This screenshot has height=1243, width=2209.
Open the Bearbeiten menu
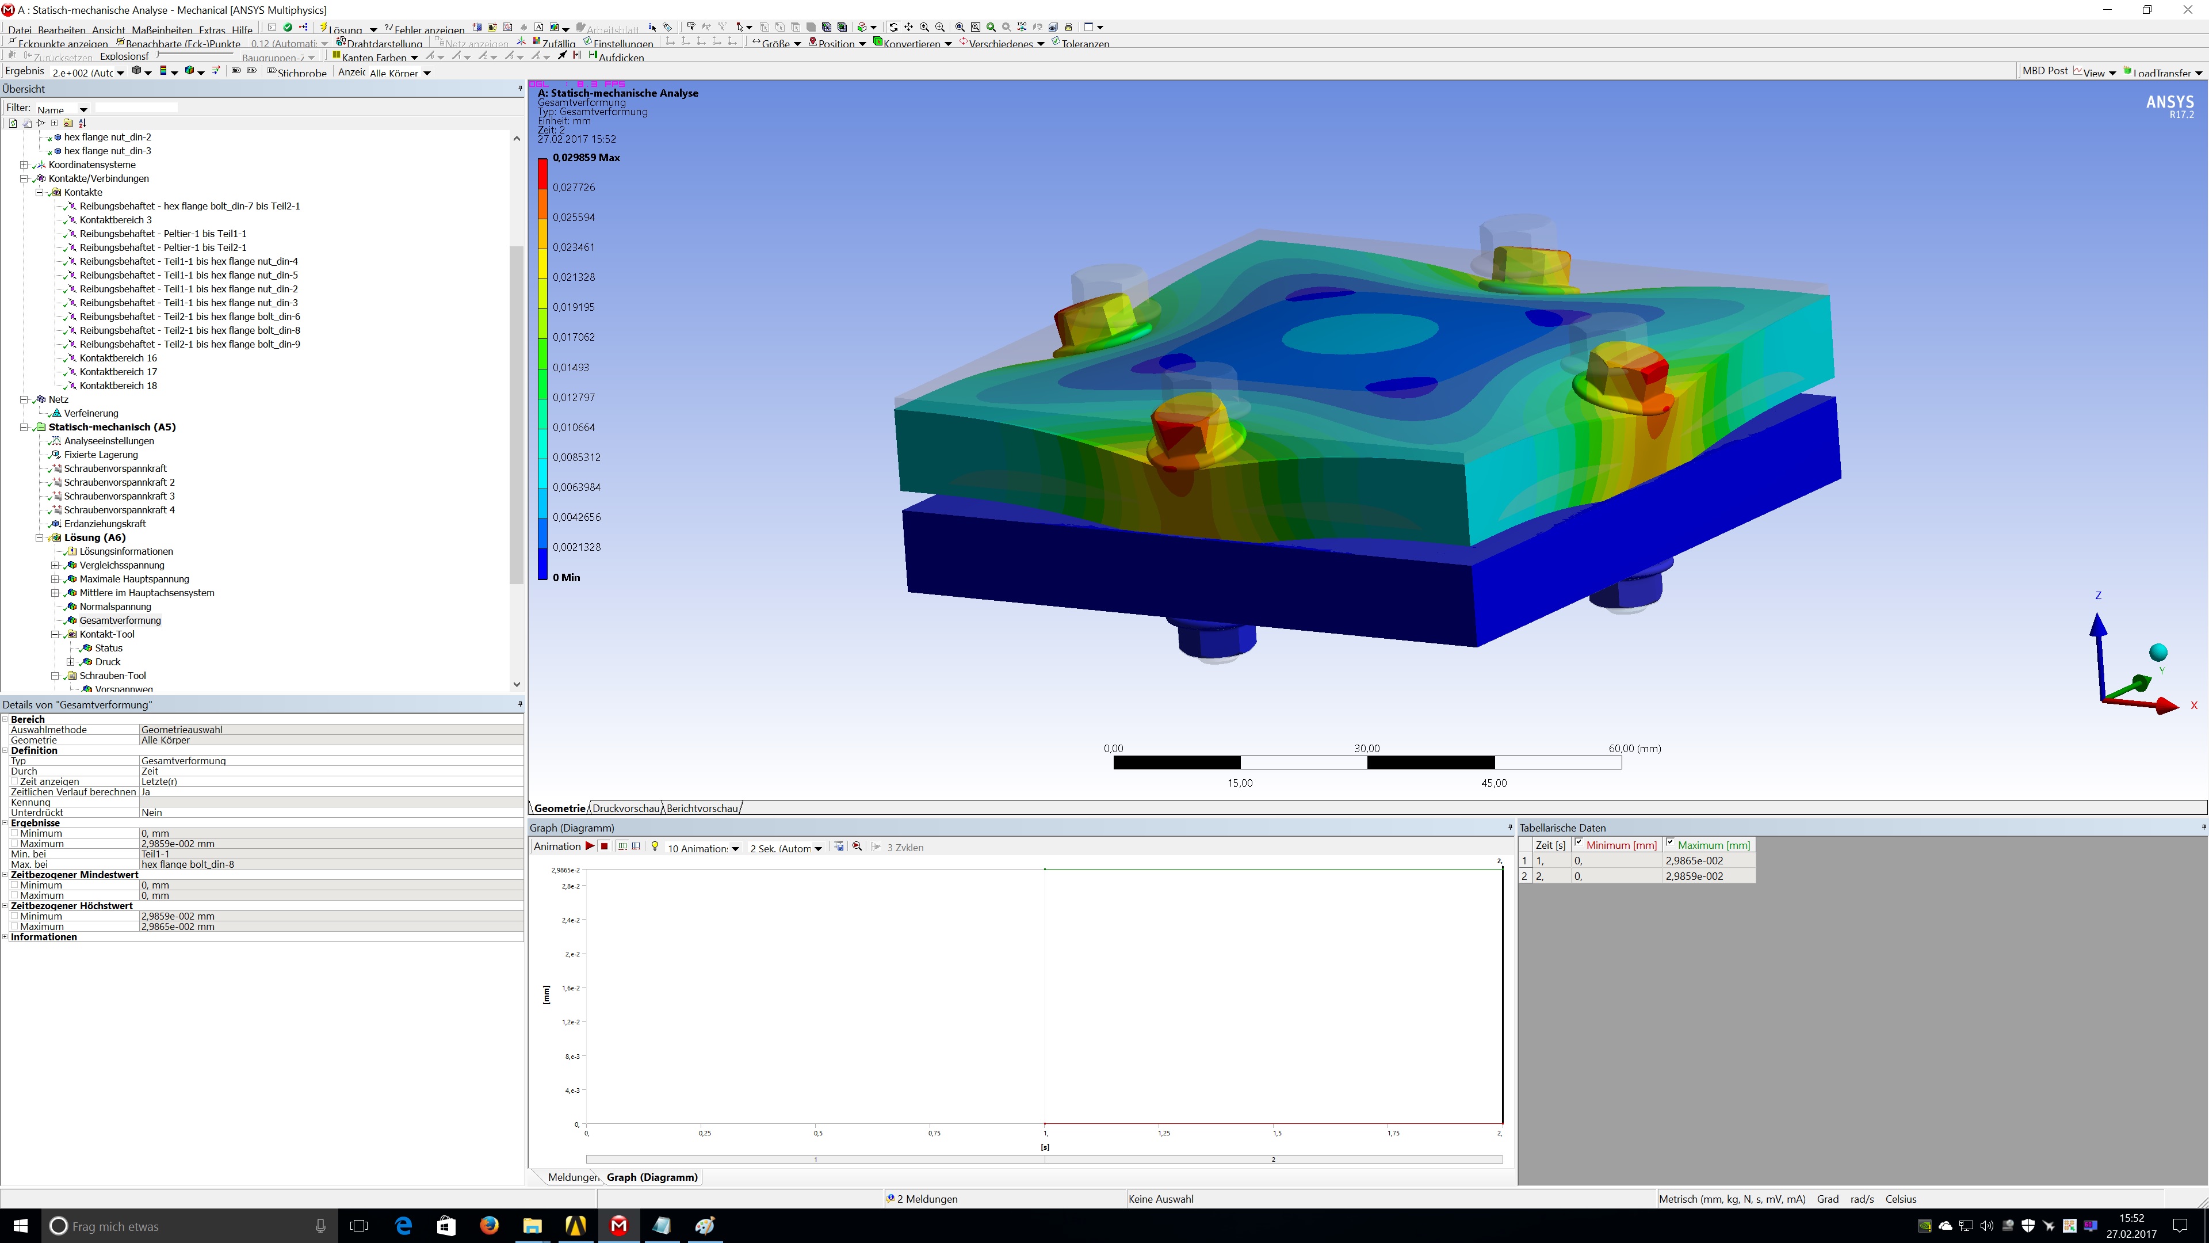(x=62, y=29)
